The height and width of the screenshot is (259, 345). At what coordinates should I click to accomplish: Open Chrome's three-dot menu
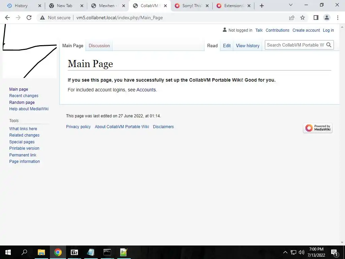click(x=338, y=18)
